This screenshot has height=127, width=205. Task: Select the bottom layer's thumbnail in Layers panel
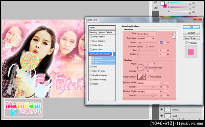click(x=168, y=116)
